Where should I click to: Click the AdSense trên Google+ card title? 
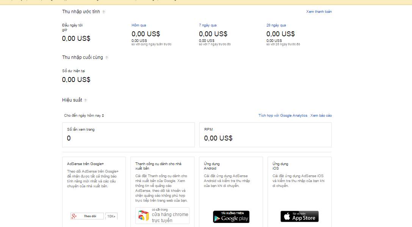tap(85, 164)
